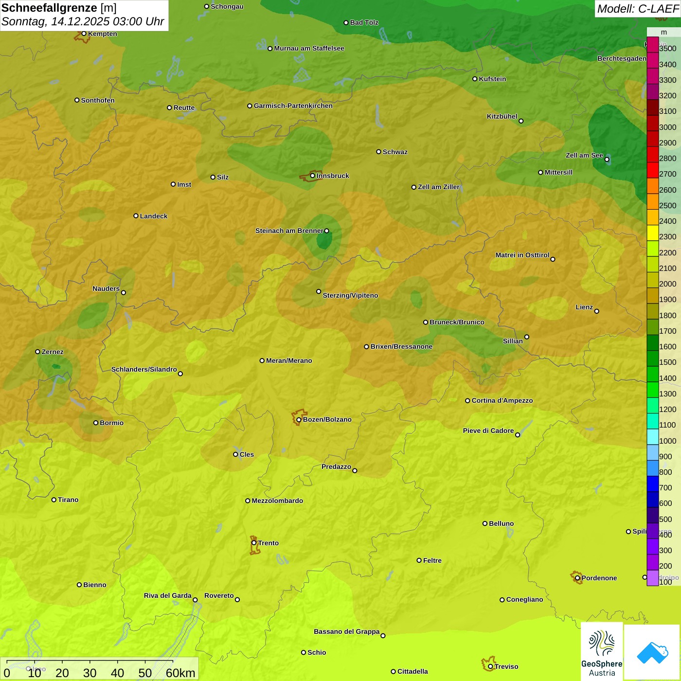Click the 'Steinach am Brenner' label
Image resolution: width=681 pixels, height=681 pixels.
tap(289, 231)
